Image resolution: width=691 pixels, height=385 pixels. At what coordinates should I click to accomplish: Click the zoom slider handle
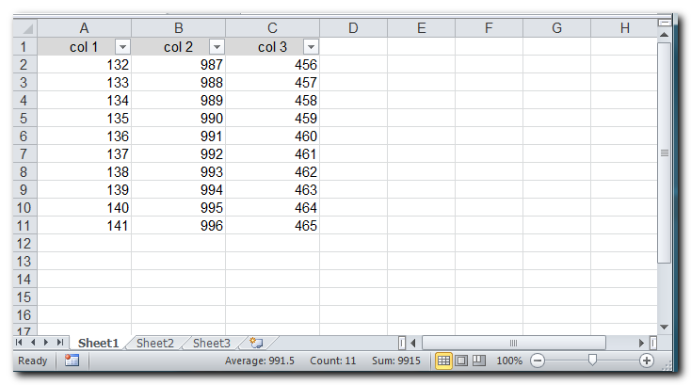click(592, 361)
